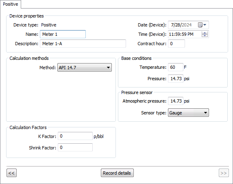Click the Contract hour: label
Viewport: 233px width, 184px height.
pyautogui.click(x=152, y=44)
